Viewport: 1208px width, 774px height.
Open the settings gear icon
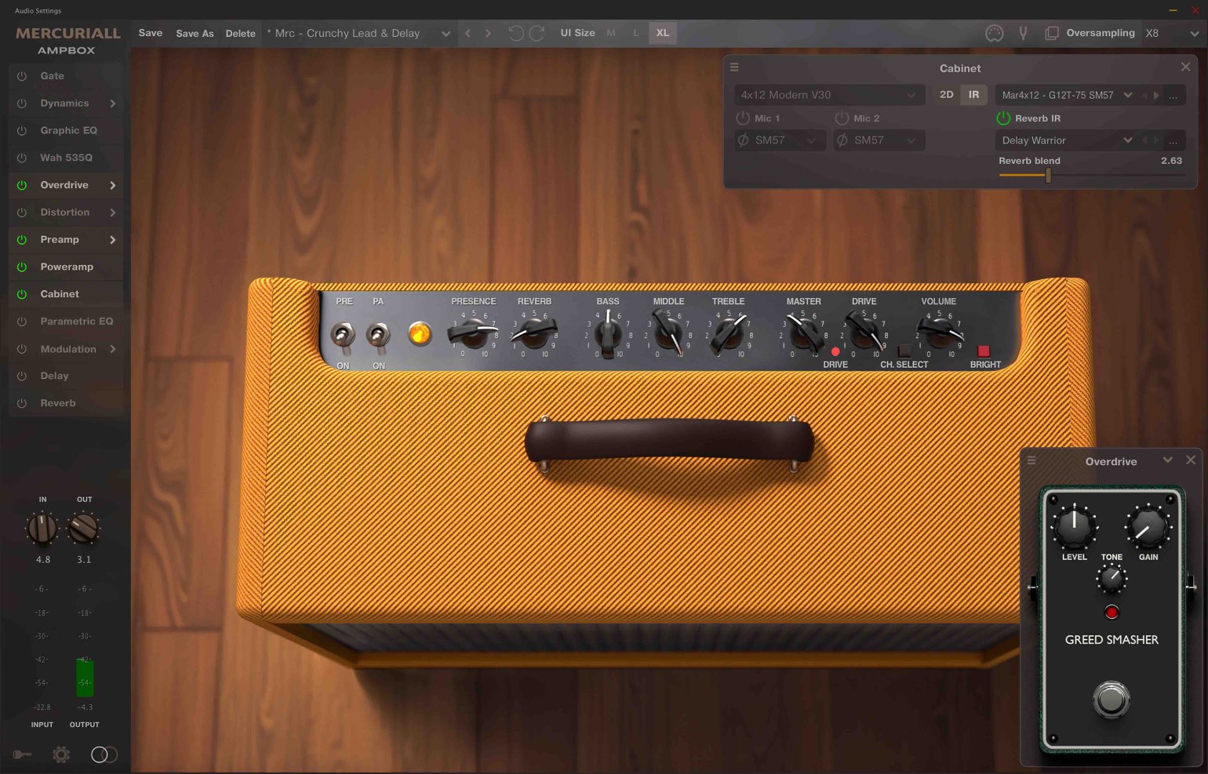61,754
